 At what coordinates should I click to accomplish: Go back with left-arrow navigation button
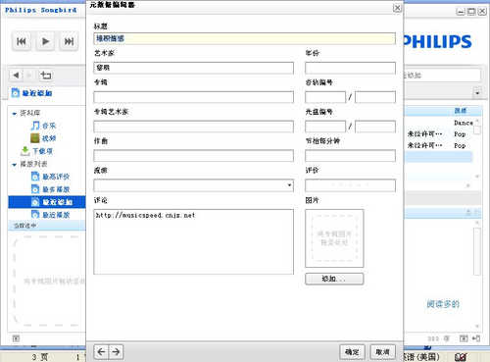[x=16, y=76]
